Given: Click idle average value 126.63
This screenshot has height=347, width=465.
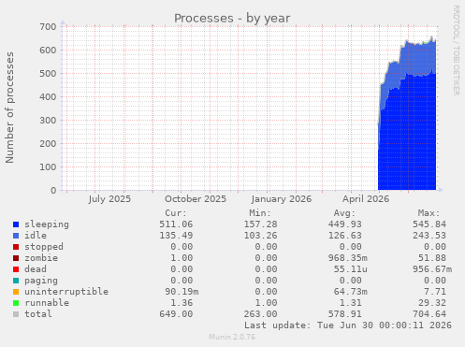Looking at the screenshot, I should pos(345,236).
